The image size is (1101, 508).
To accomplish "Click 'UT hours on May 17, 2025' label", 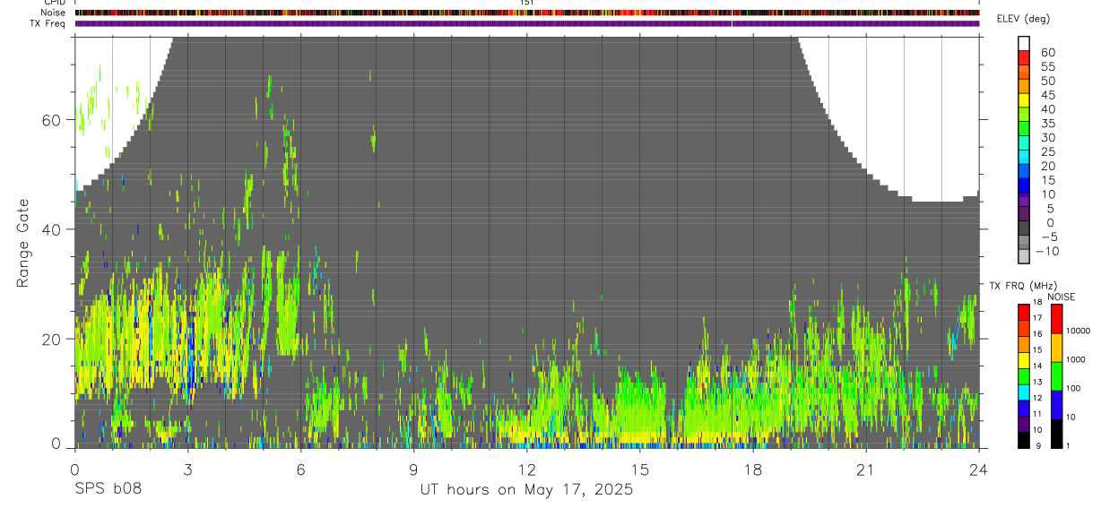I will pyautogui.click(x=527, y=489).
